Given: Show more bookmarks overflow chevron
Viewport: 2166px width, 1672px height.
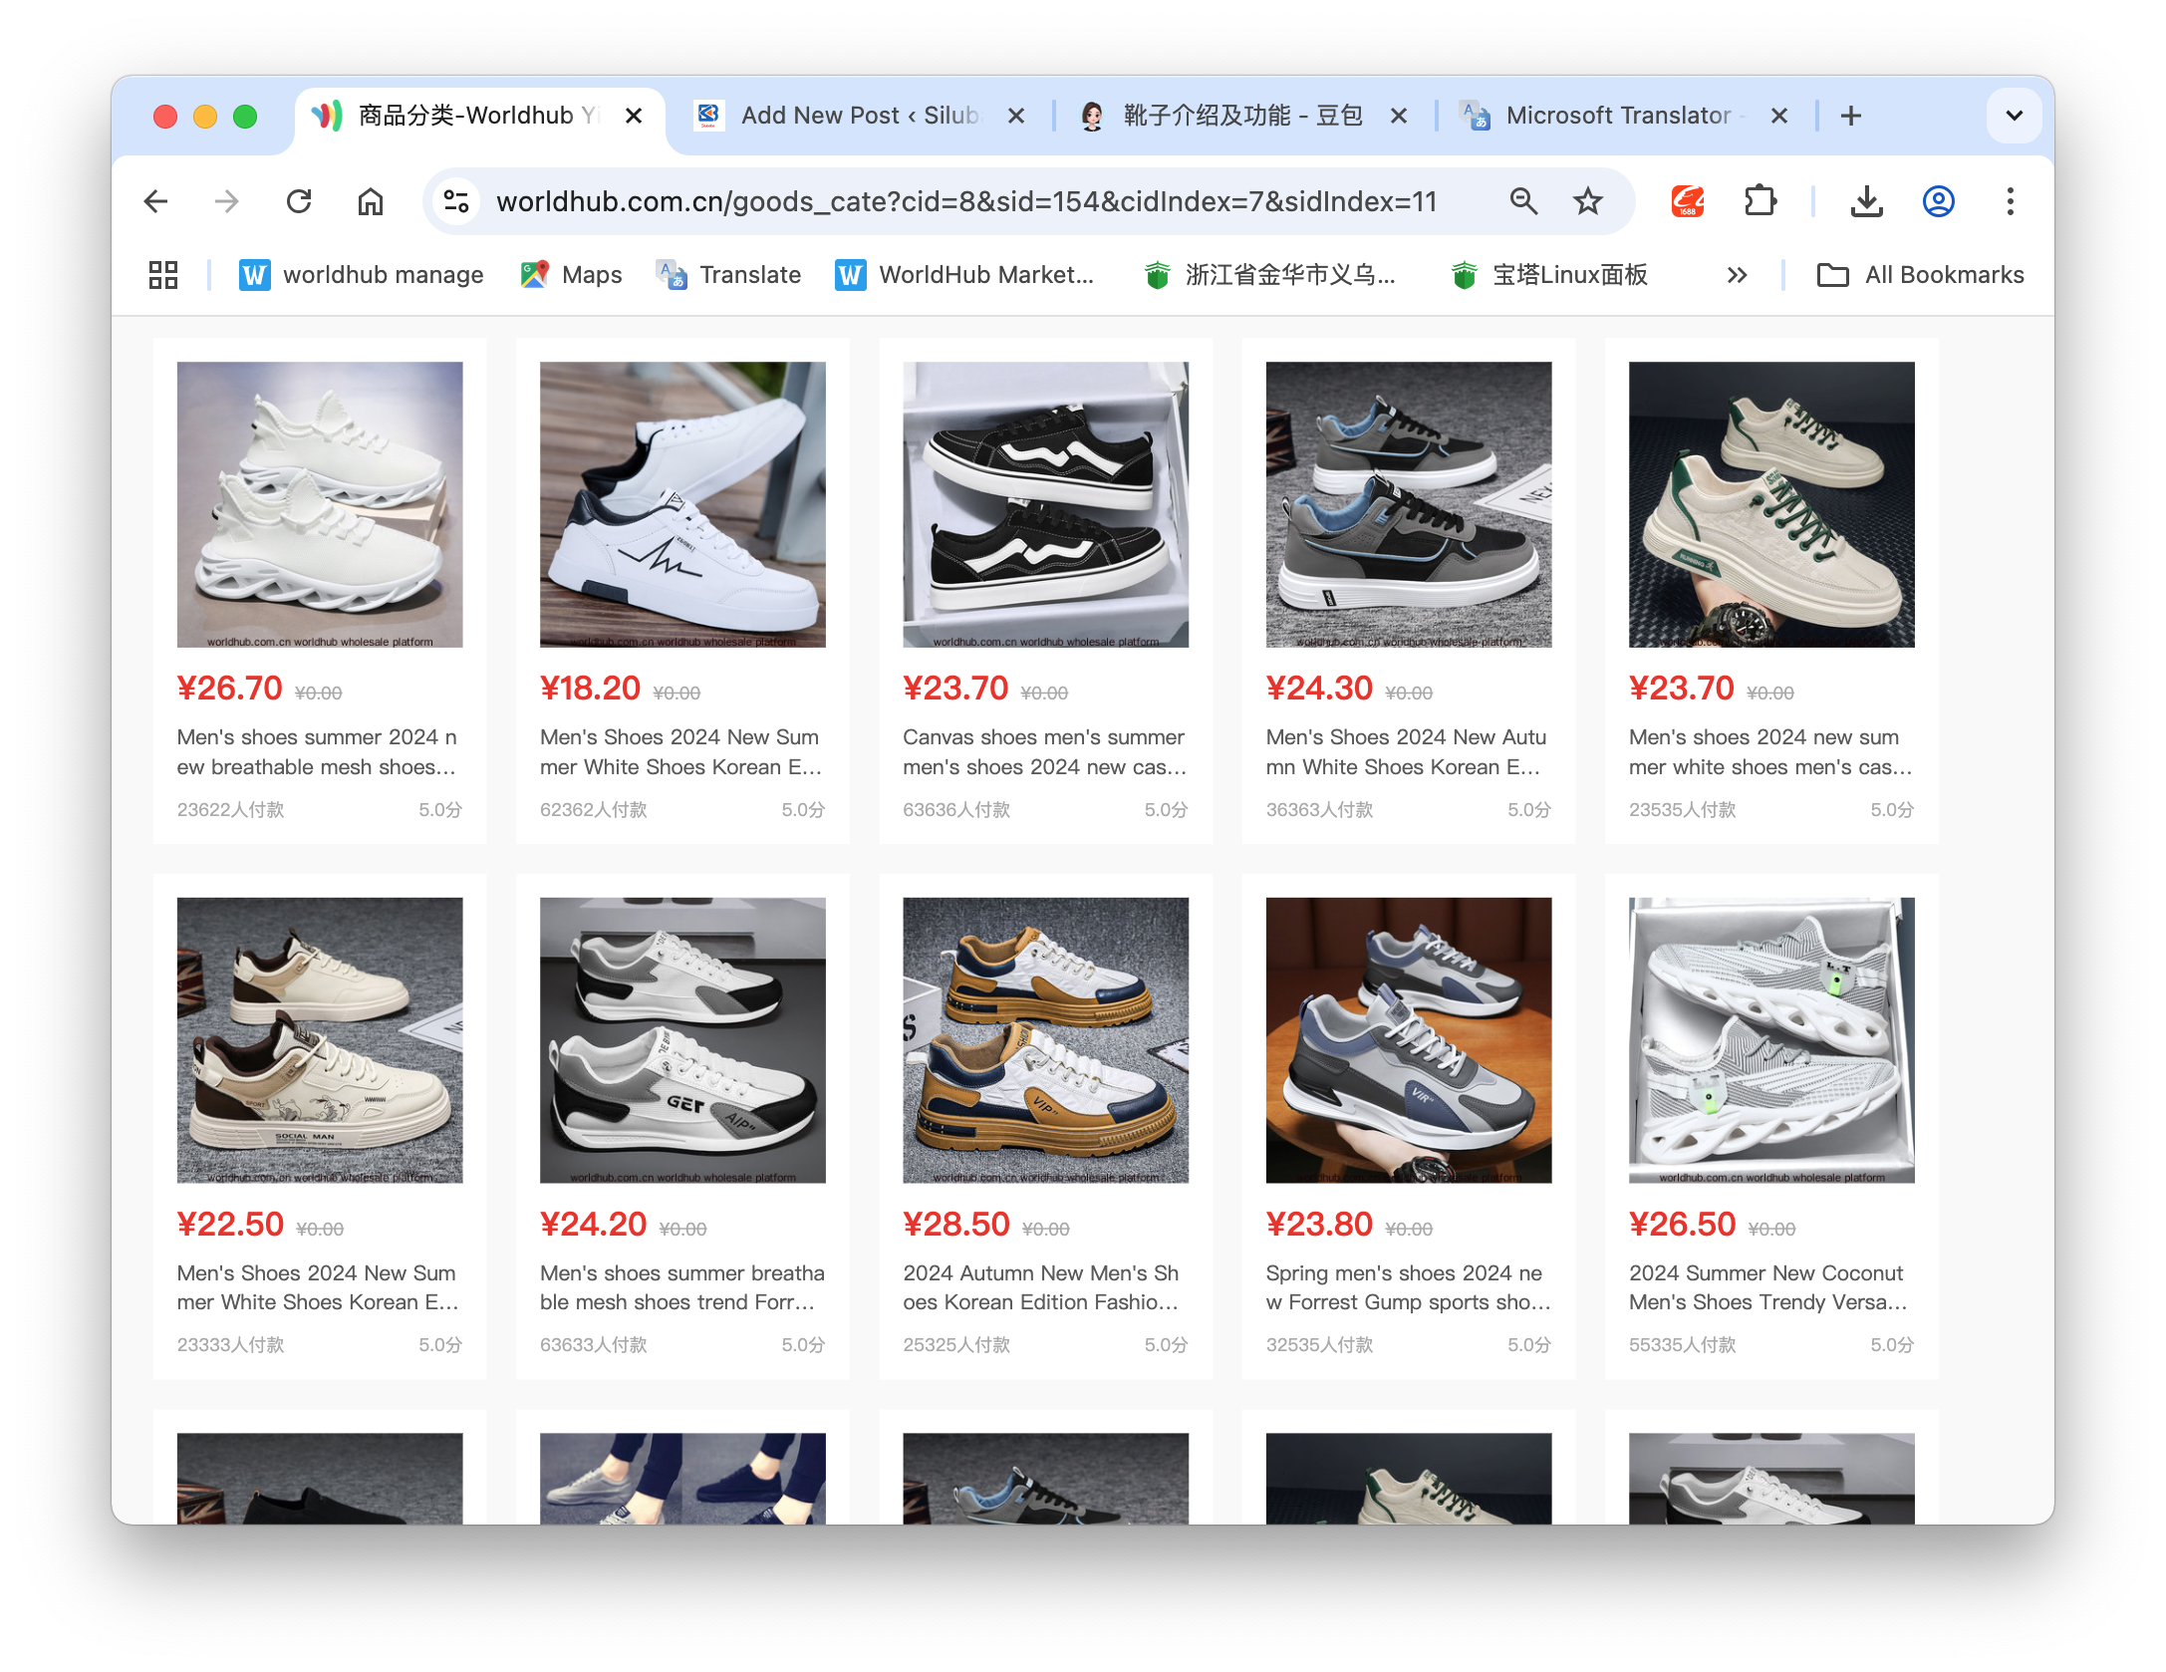Looking at the screenshot, I should [x=1737, y=275].
